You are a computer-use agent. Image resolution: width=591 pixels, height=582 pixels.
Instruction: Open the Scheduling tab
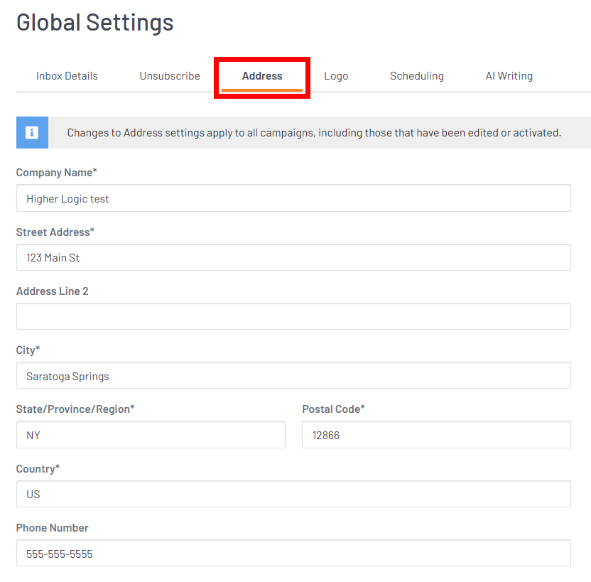pos(416,76)
